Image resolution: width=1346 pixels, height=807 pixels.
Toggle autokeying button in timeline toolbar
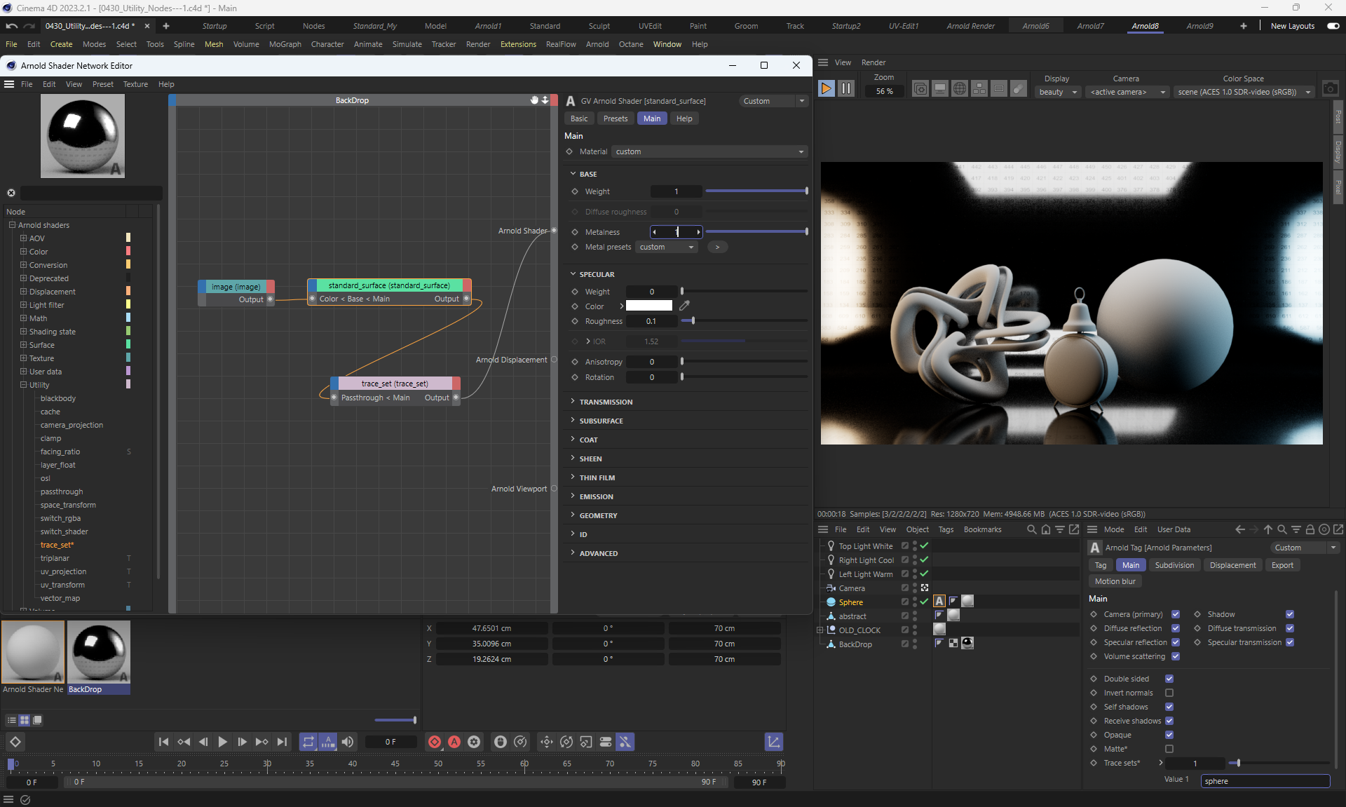pyautogui.click(x=454, y=742)
